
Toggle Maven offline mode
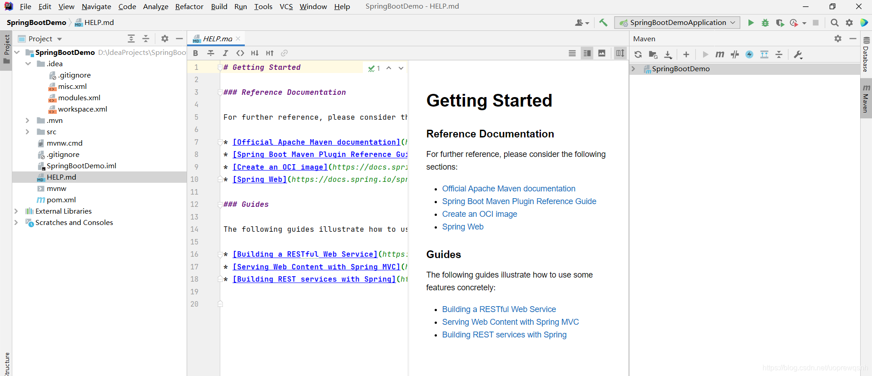(735, 54)
